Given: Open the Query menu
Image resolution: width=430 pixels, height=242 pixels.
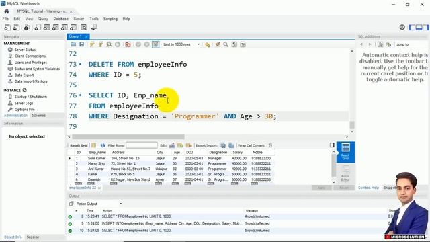Looking at the screenshot, I should pos(43,19).
